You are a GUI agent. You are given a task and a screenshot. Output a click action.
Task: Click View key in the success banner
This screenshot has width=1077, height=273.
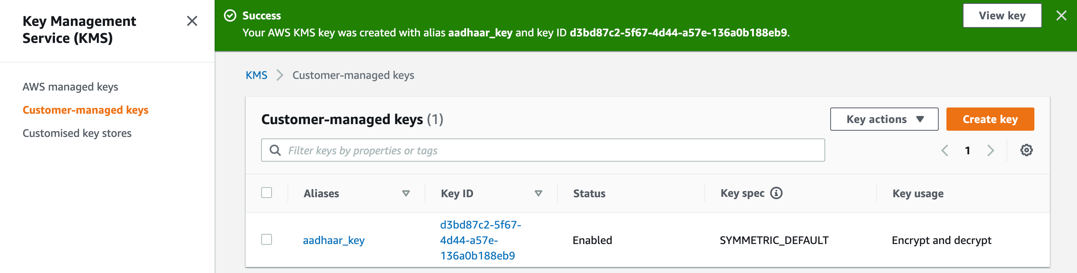coord(1002,15)
